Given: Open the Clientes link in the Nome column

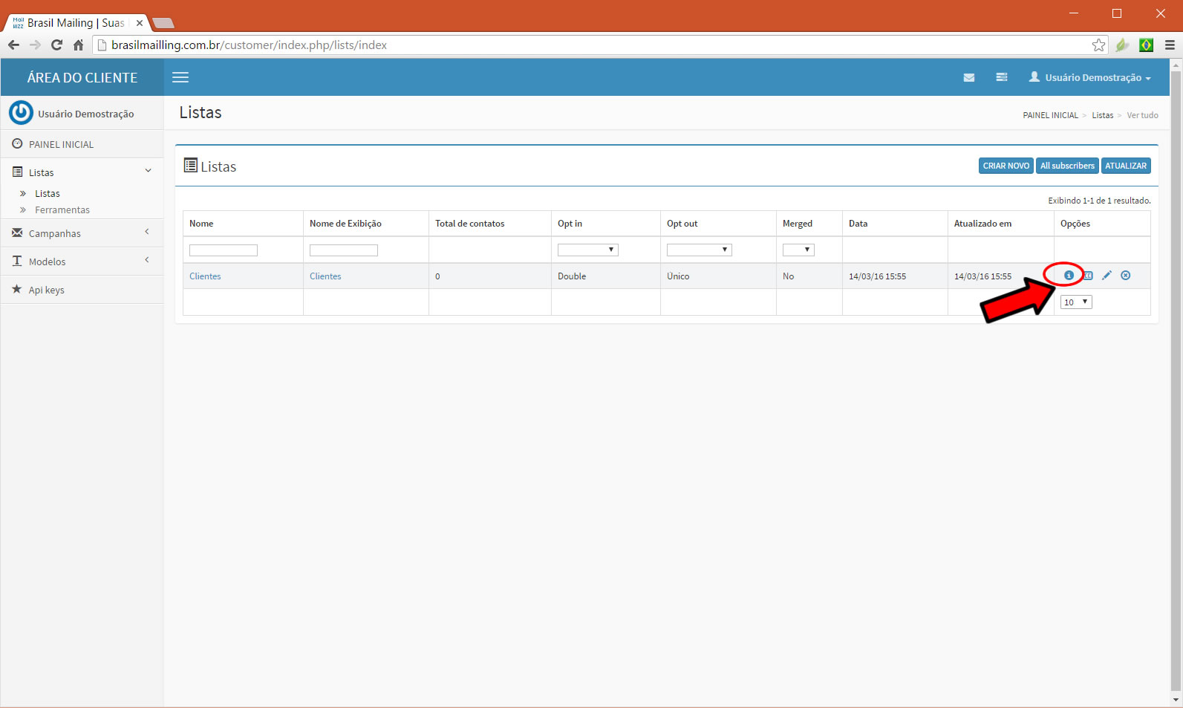Looking at the screenshot, I should pos(205,276).
